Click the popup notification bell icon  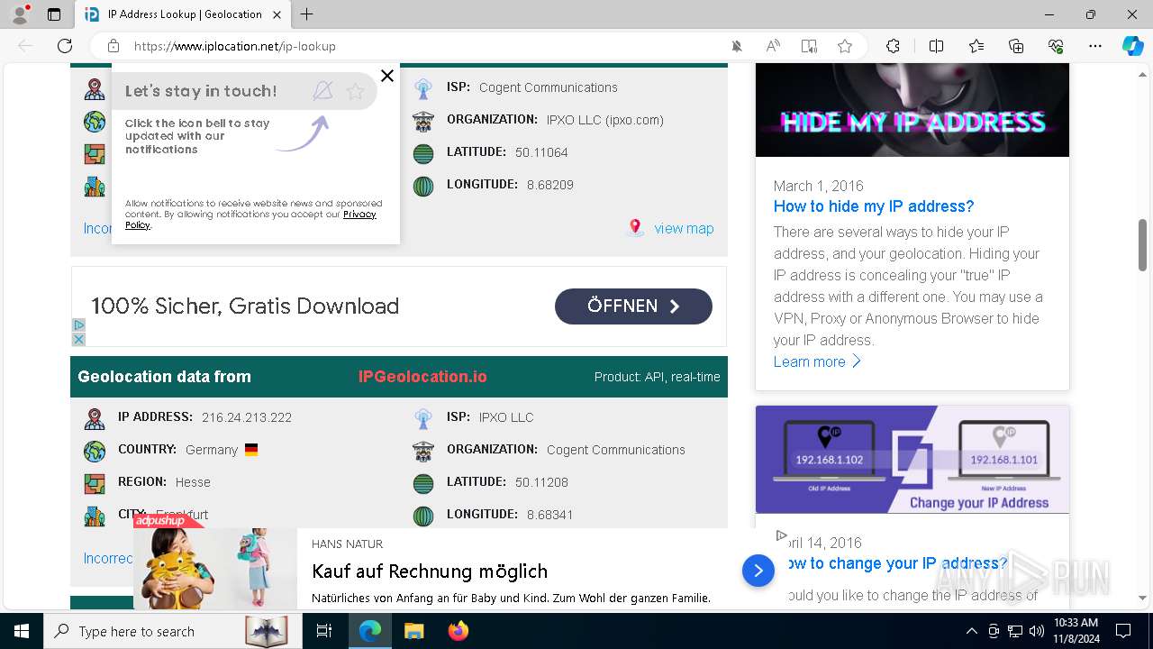point(322,91)
